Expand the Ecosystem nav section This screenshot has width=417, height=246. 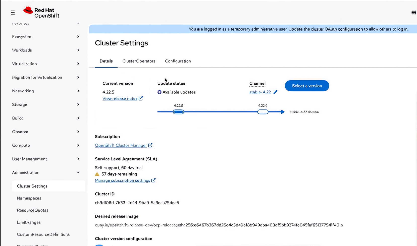click(x=46, y=37)
